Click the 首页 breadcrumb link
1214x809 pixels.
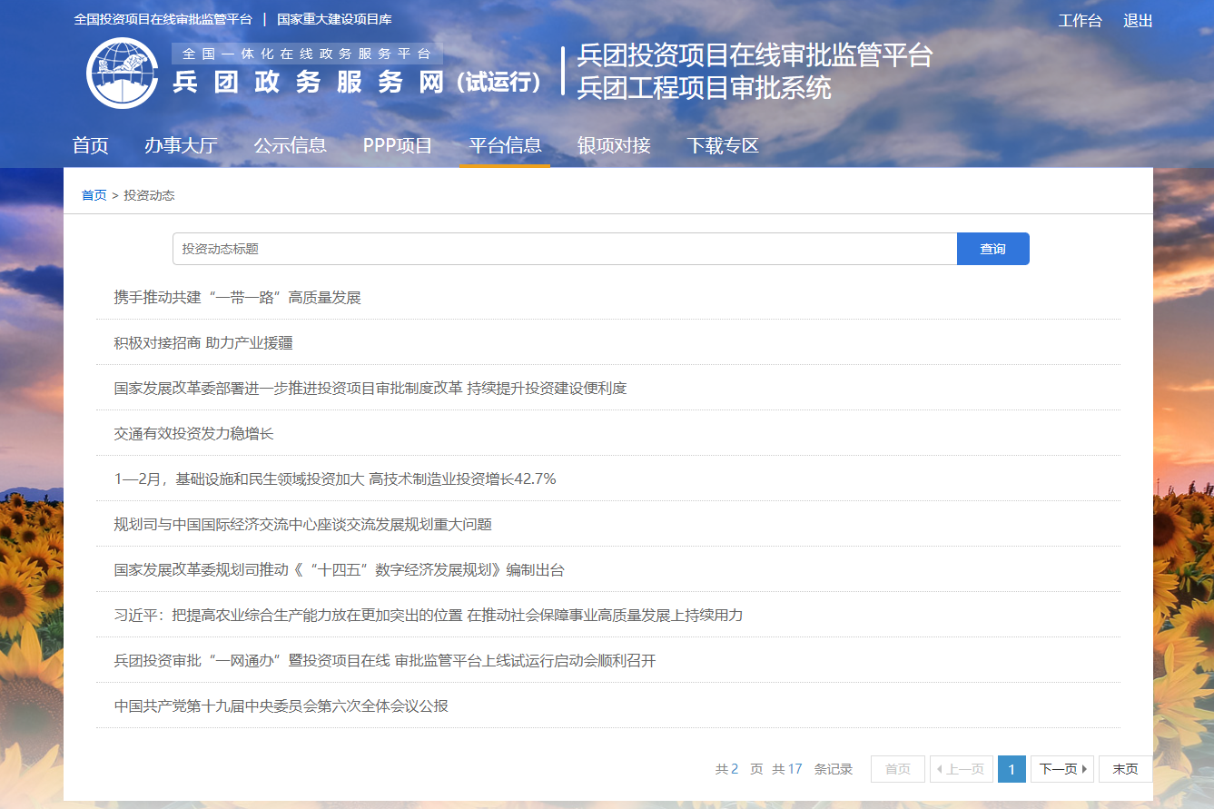click(94, 195)
